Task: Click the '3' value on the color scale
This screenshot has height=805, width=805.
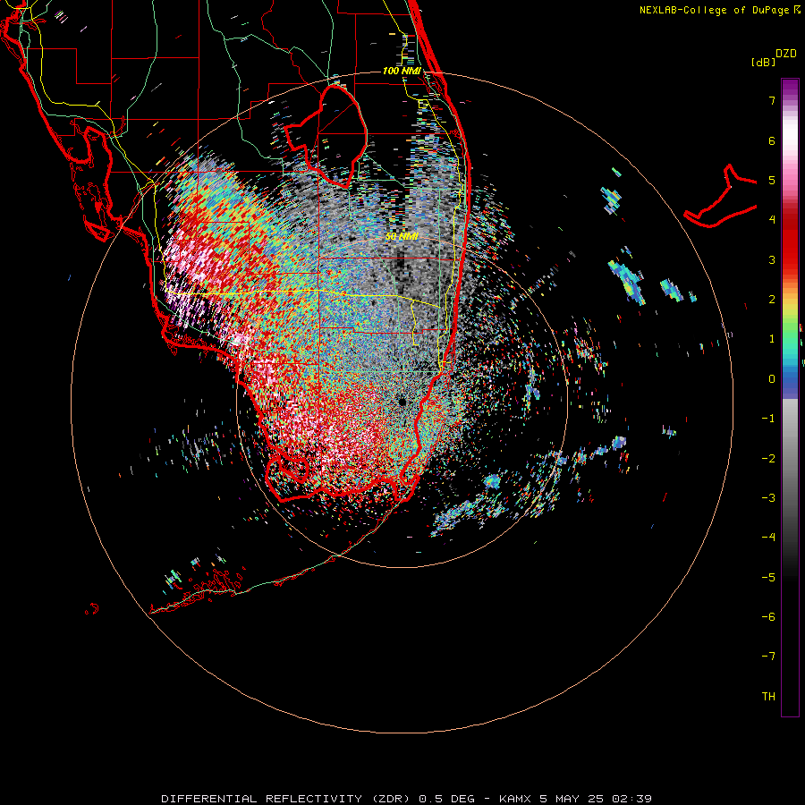Action: (772, 259)
